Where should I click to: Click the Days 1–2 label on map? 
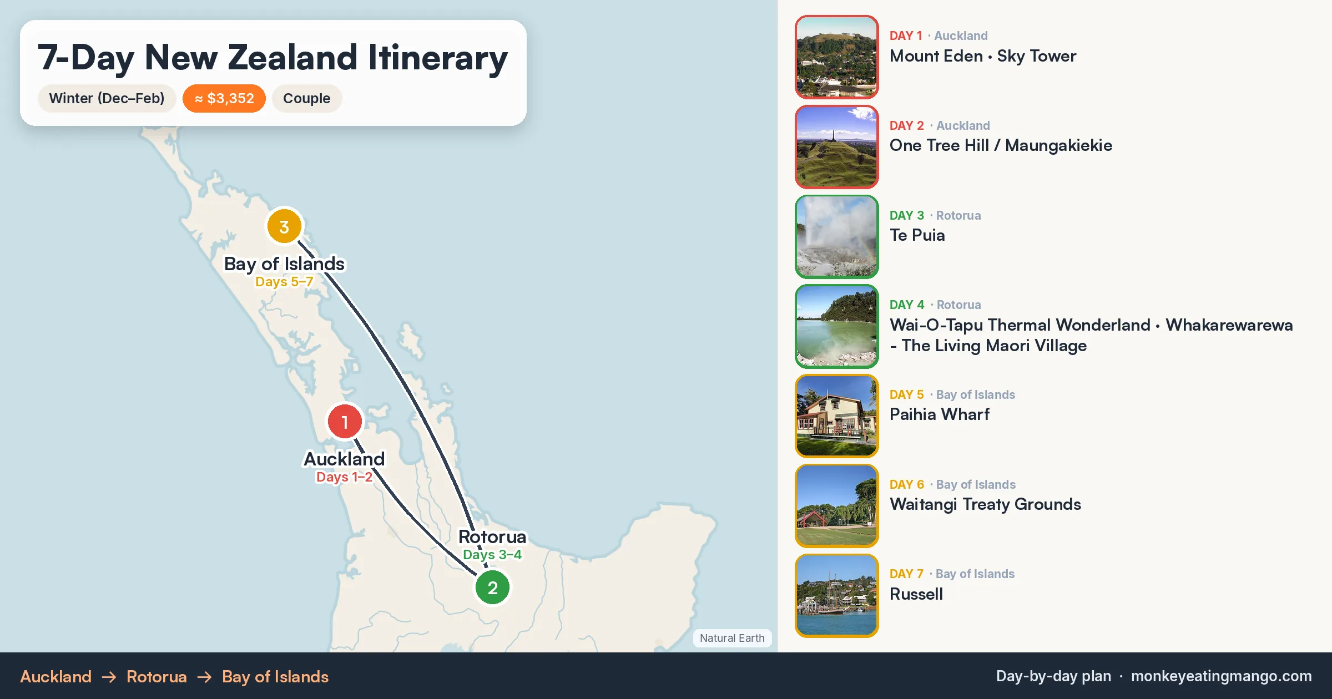click(x=344, y=477)
